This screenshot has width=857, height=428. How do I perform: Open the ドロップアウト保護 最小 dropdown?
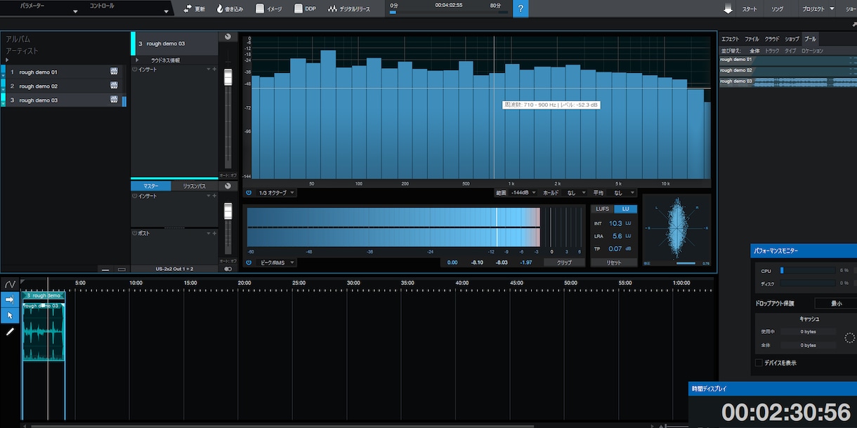835,303
